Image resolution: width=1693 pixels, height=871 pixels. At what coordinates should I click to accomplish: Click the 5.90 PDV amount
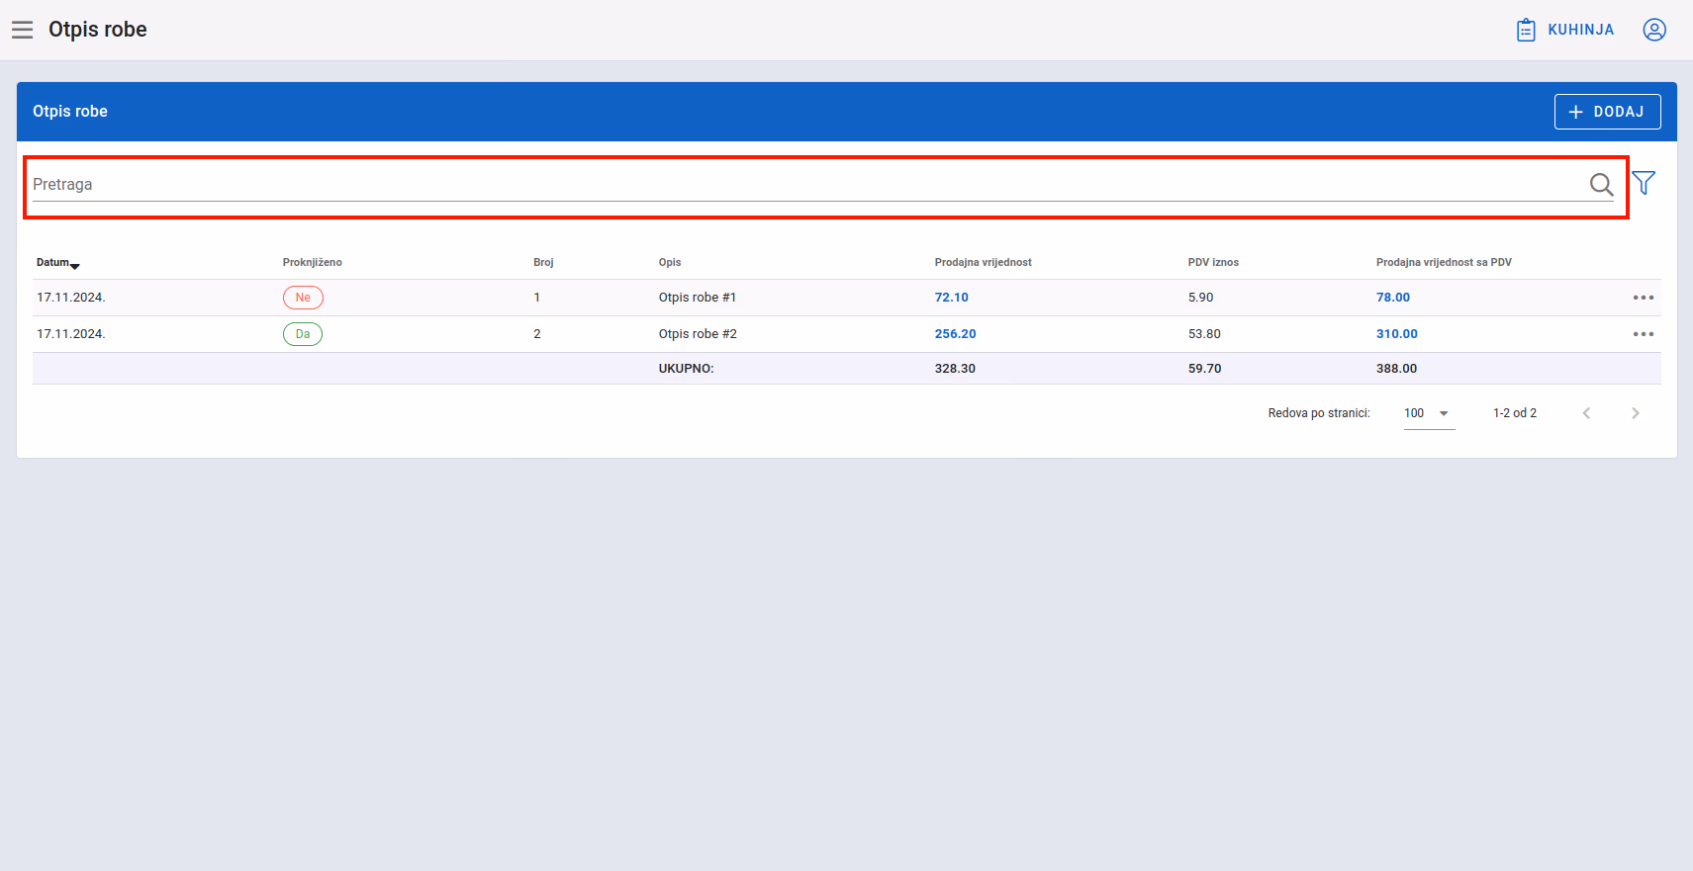click(1201, 298)
